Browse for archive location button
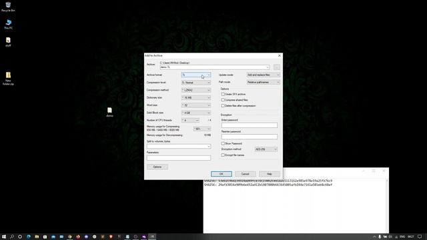The height and width of the screenshot is (240, 427). point(276,67)
